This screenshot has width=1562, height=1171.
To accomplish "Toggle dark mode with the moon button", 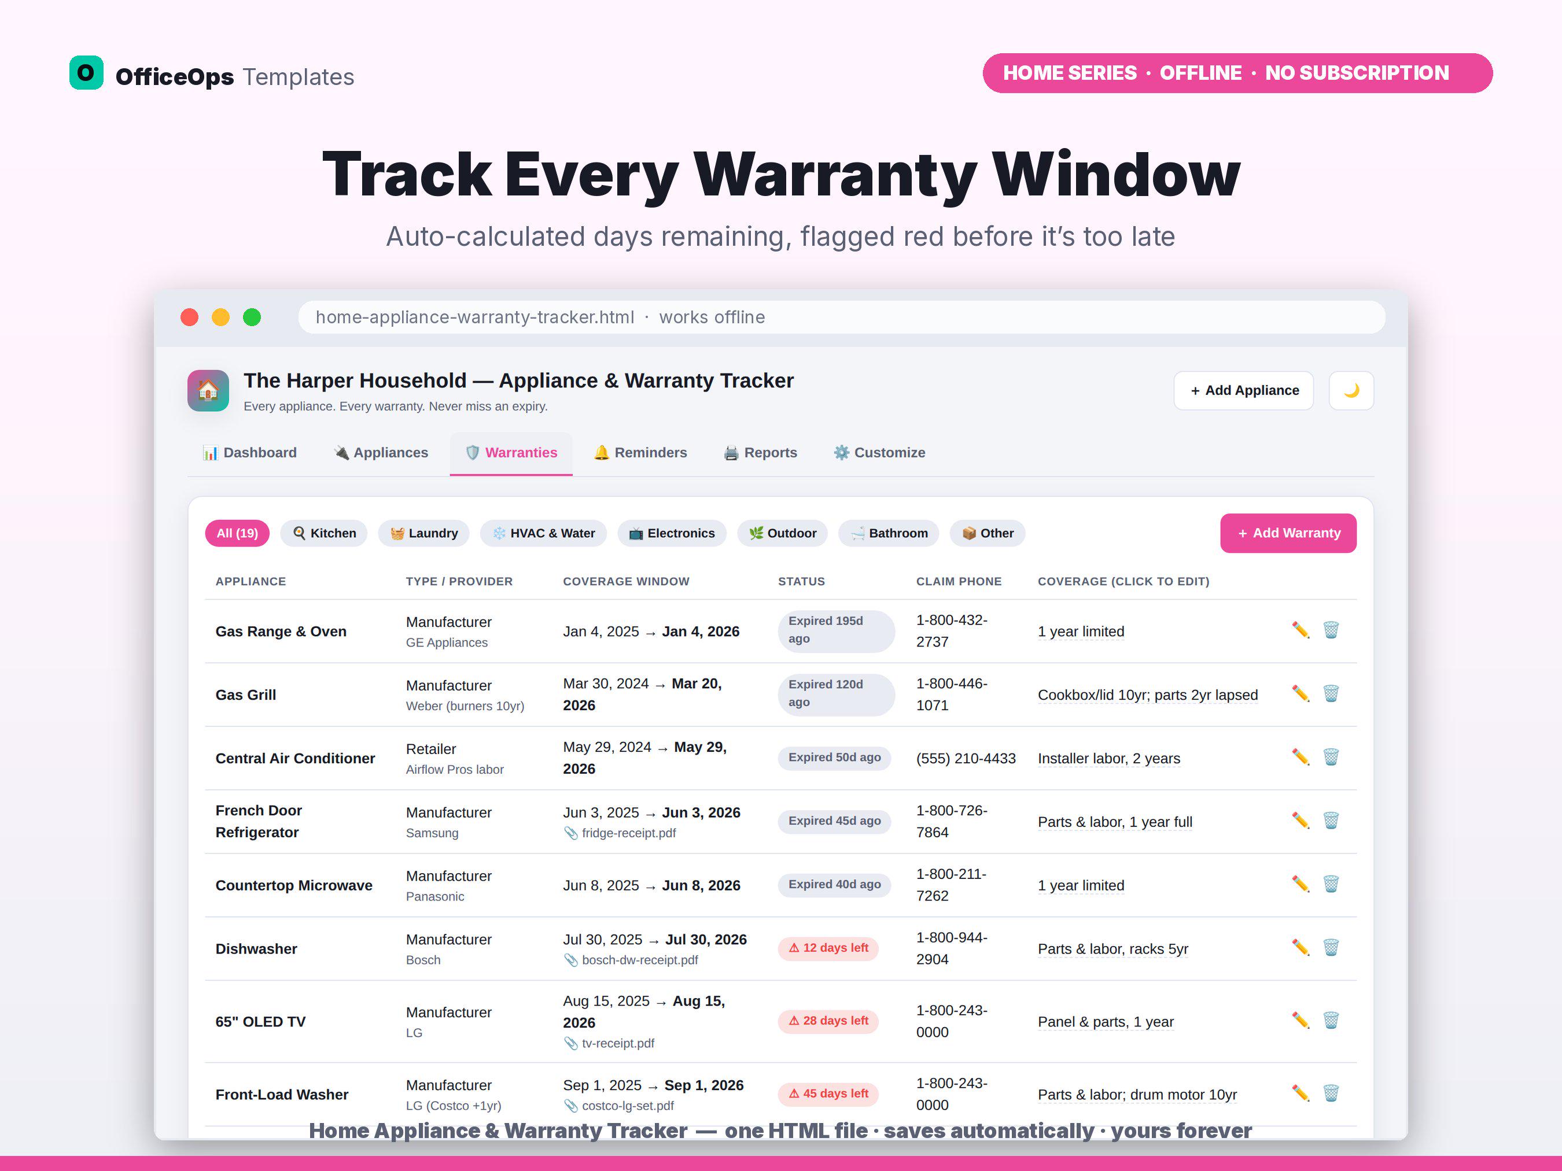I will pyautogui.click(x=1351, y=390).
